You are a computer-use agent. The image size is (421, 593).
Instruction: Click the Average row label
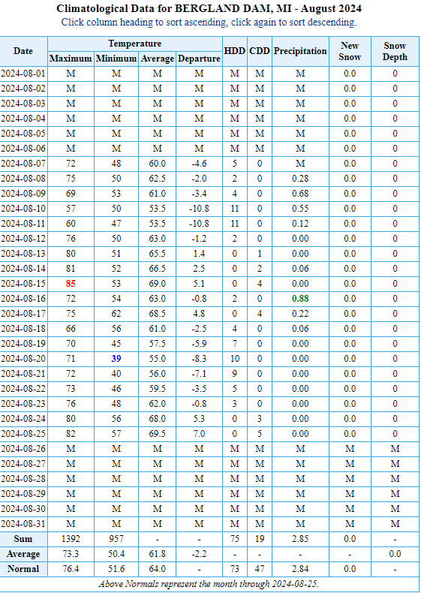tap(23, 554)
